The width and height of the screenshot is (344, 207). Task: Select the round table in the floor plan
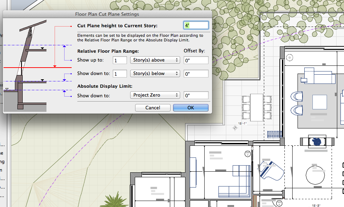[315, 175]
